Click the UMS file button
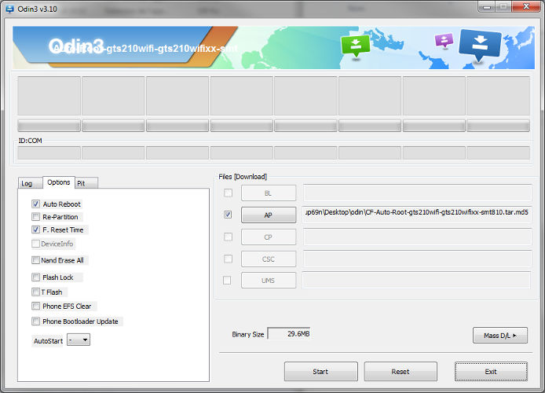The height and width of the screenshot is (393, 545). (x=269, y=281)
